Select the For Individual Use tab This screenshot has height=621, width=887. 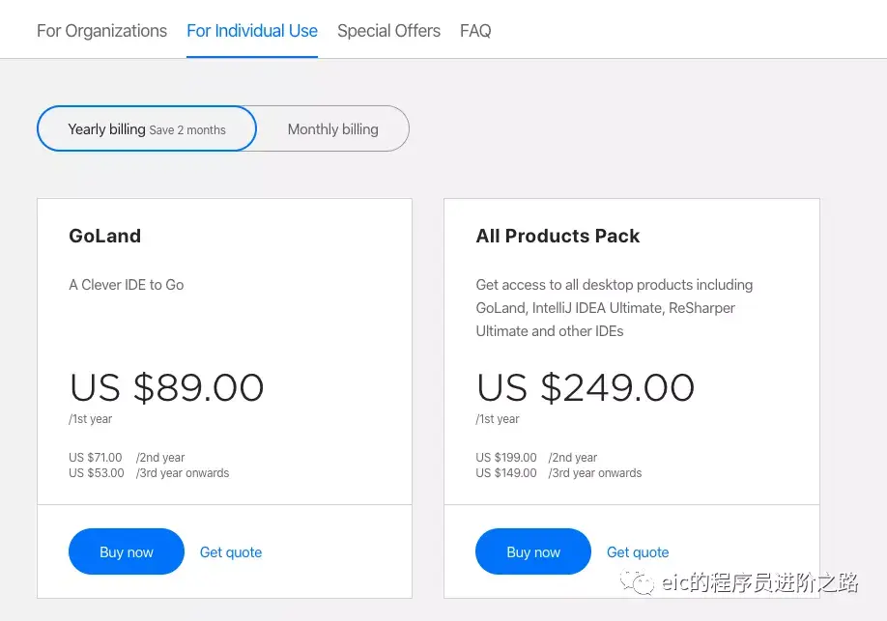pos(252,31)
